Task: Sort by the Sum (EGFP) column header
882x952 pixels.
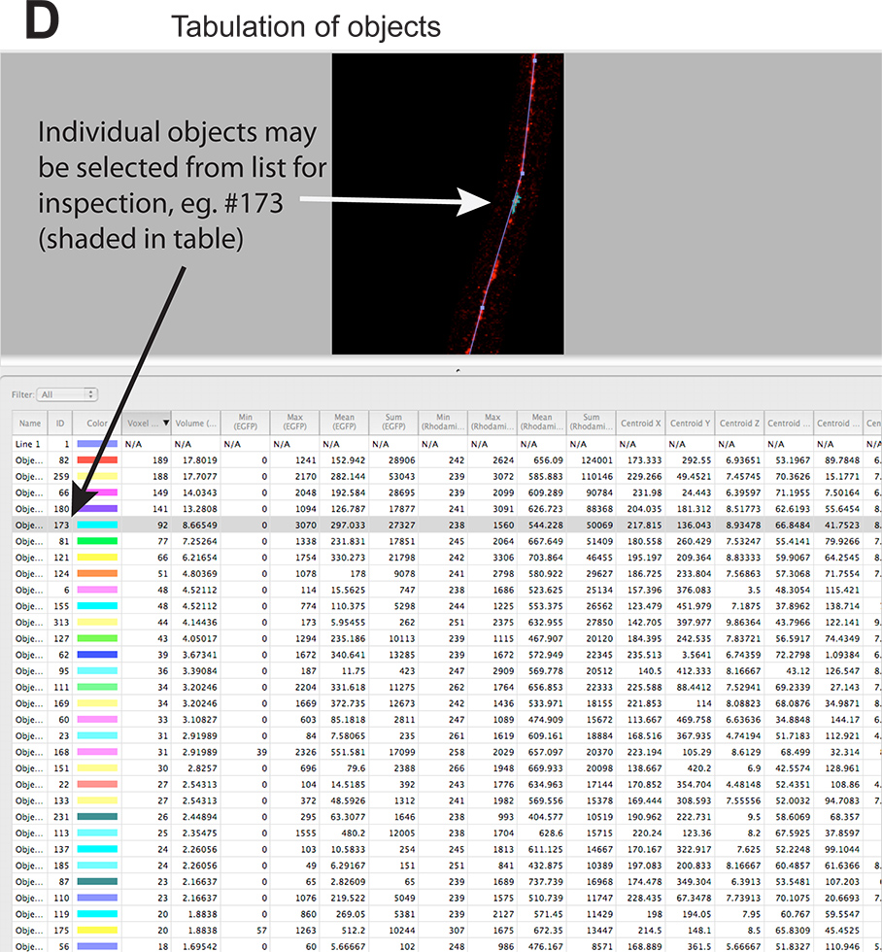Action: click(393, 422)
